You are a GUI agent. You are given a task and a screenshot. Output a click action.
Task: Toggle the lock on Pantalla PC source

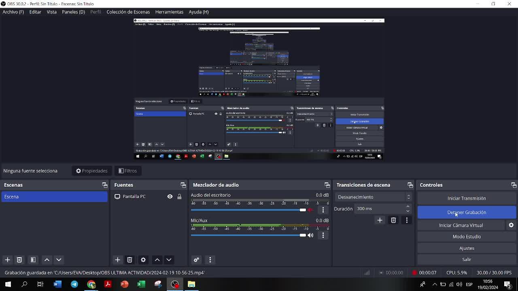click(x=179, y=196)
